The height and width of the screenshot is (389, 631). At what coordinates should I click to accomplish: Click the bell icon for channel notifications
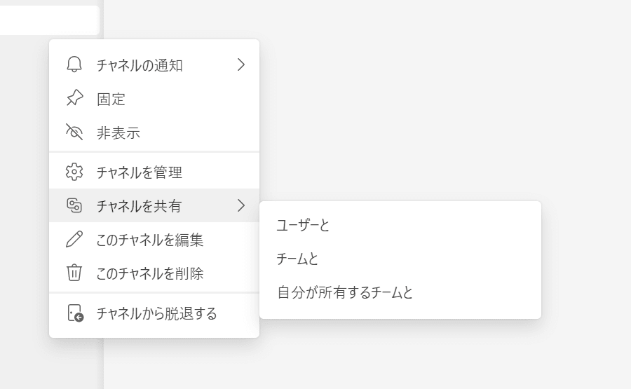(x=74, y=65)
